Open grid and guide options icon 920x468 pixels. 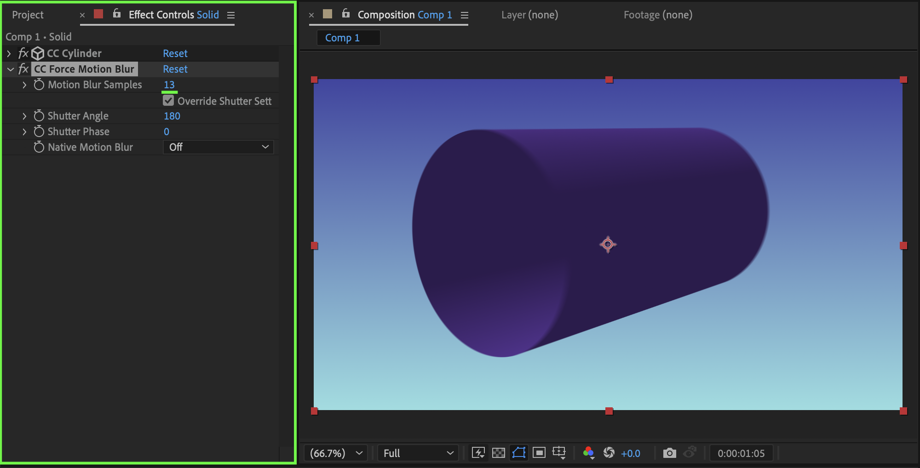559,453
